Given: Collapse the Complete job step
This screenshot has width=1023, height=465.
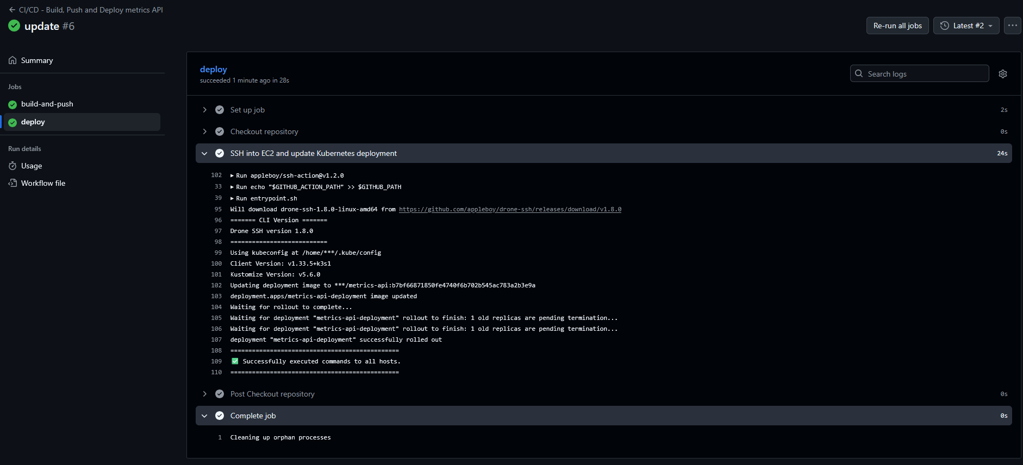Looking at the screenshot, I should 205,416.
